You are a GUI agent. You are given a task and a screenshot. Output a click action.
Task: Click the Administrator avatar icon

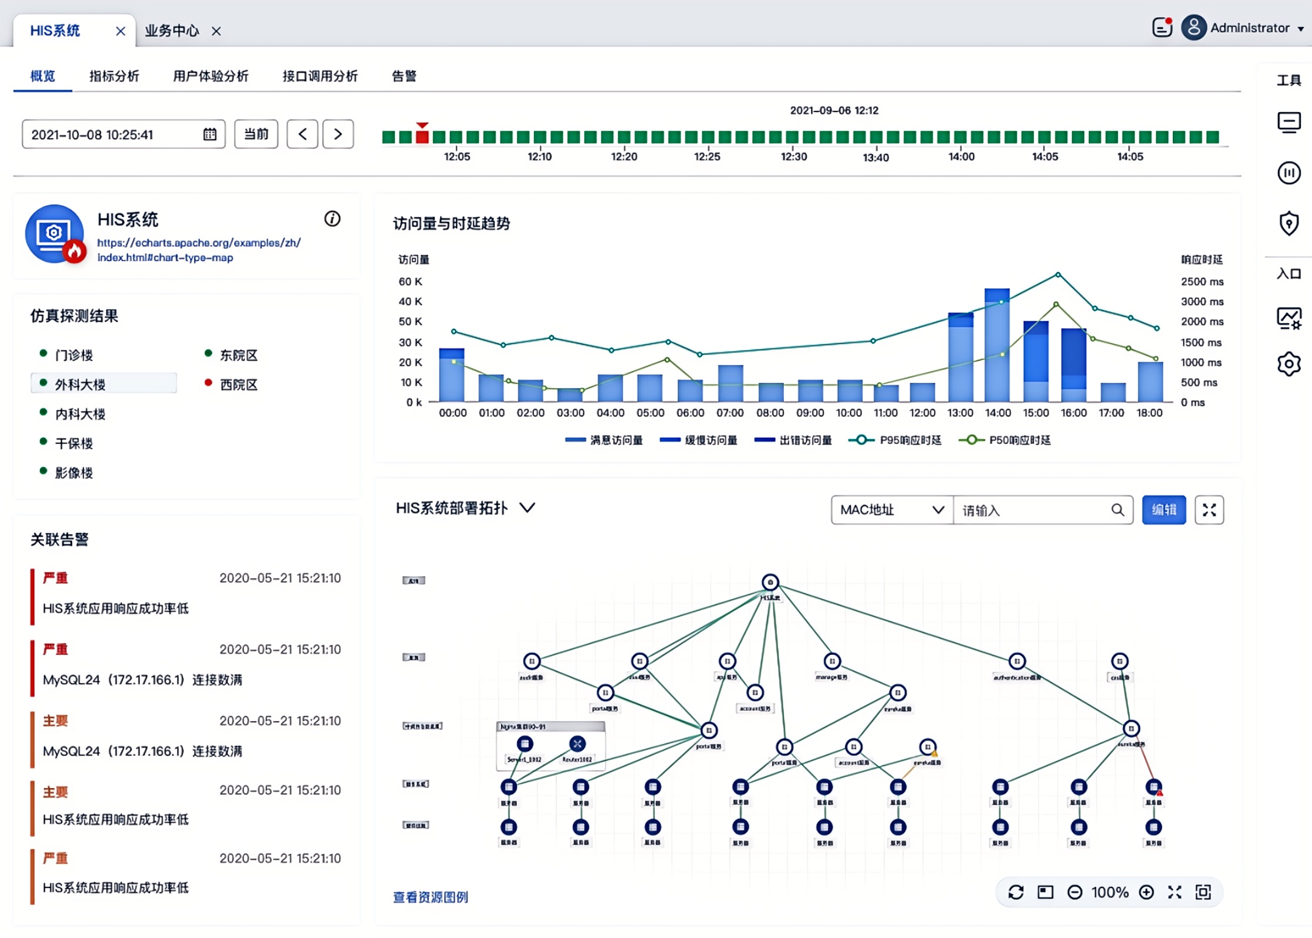tap(1193, 28)
